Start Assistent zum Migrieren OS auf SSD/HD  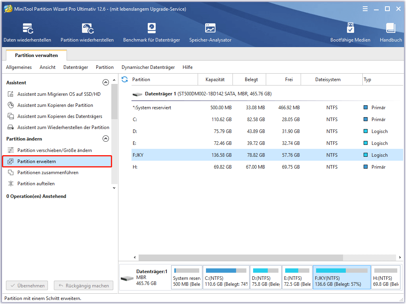[59, 94]
